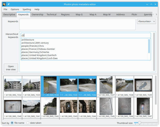Click the hierarchical keywords panel scrollbar

154,52
